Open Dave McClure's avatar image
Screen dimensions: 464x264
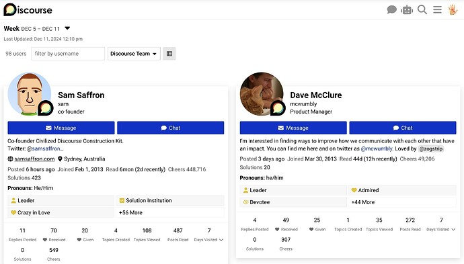(x=262, y=94)
